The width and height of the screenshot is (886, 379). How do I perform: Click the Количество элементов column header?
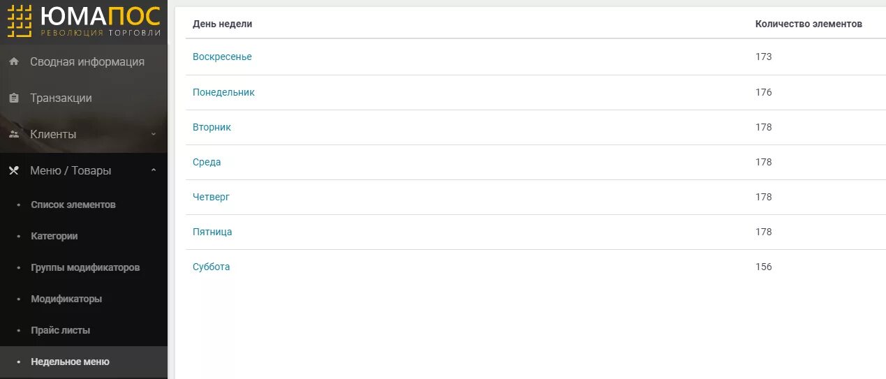pos(809,24)
